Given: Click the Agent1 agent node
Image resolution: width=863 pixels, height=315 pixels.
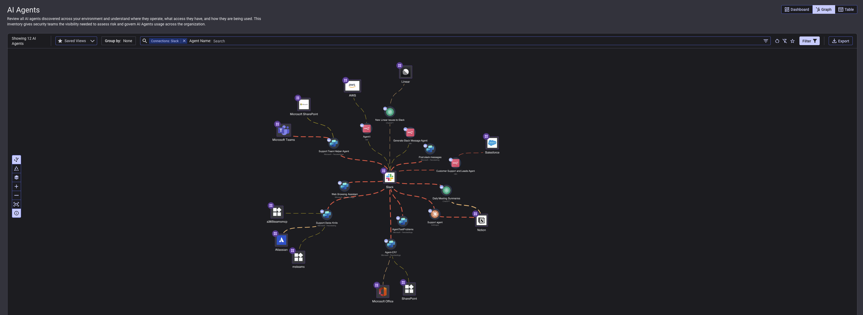Looking at the screenshot, I should click(x=367, y=129).
